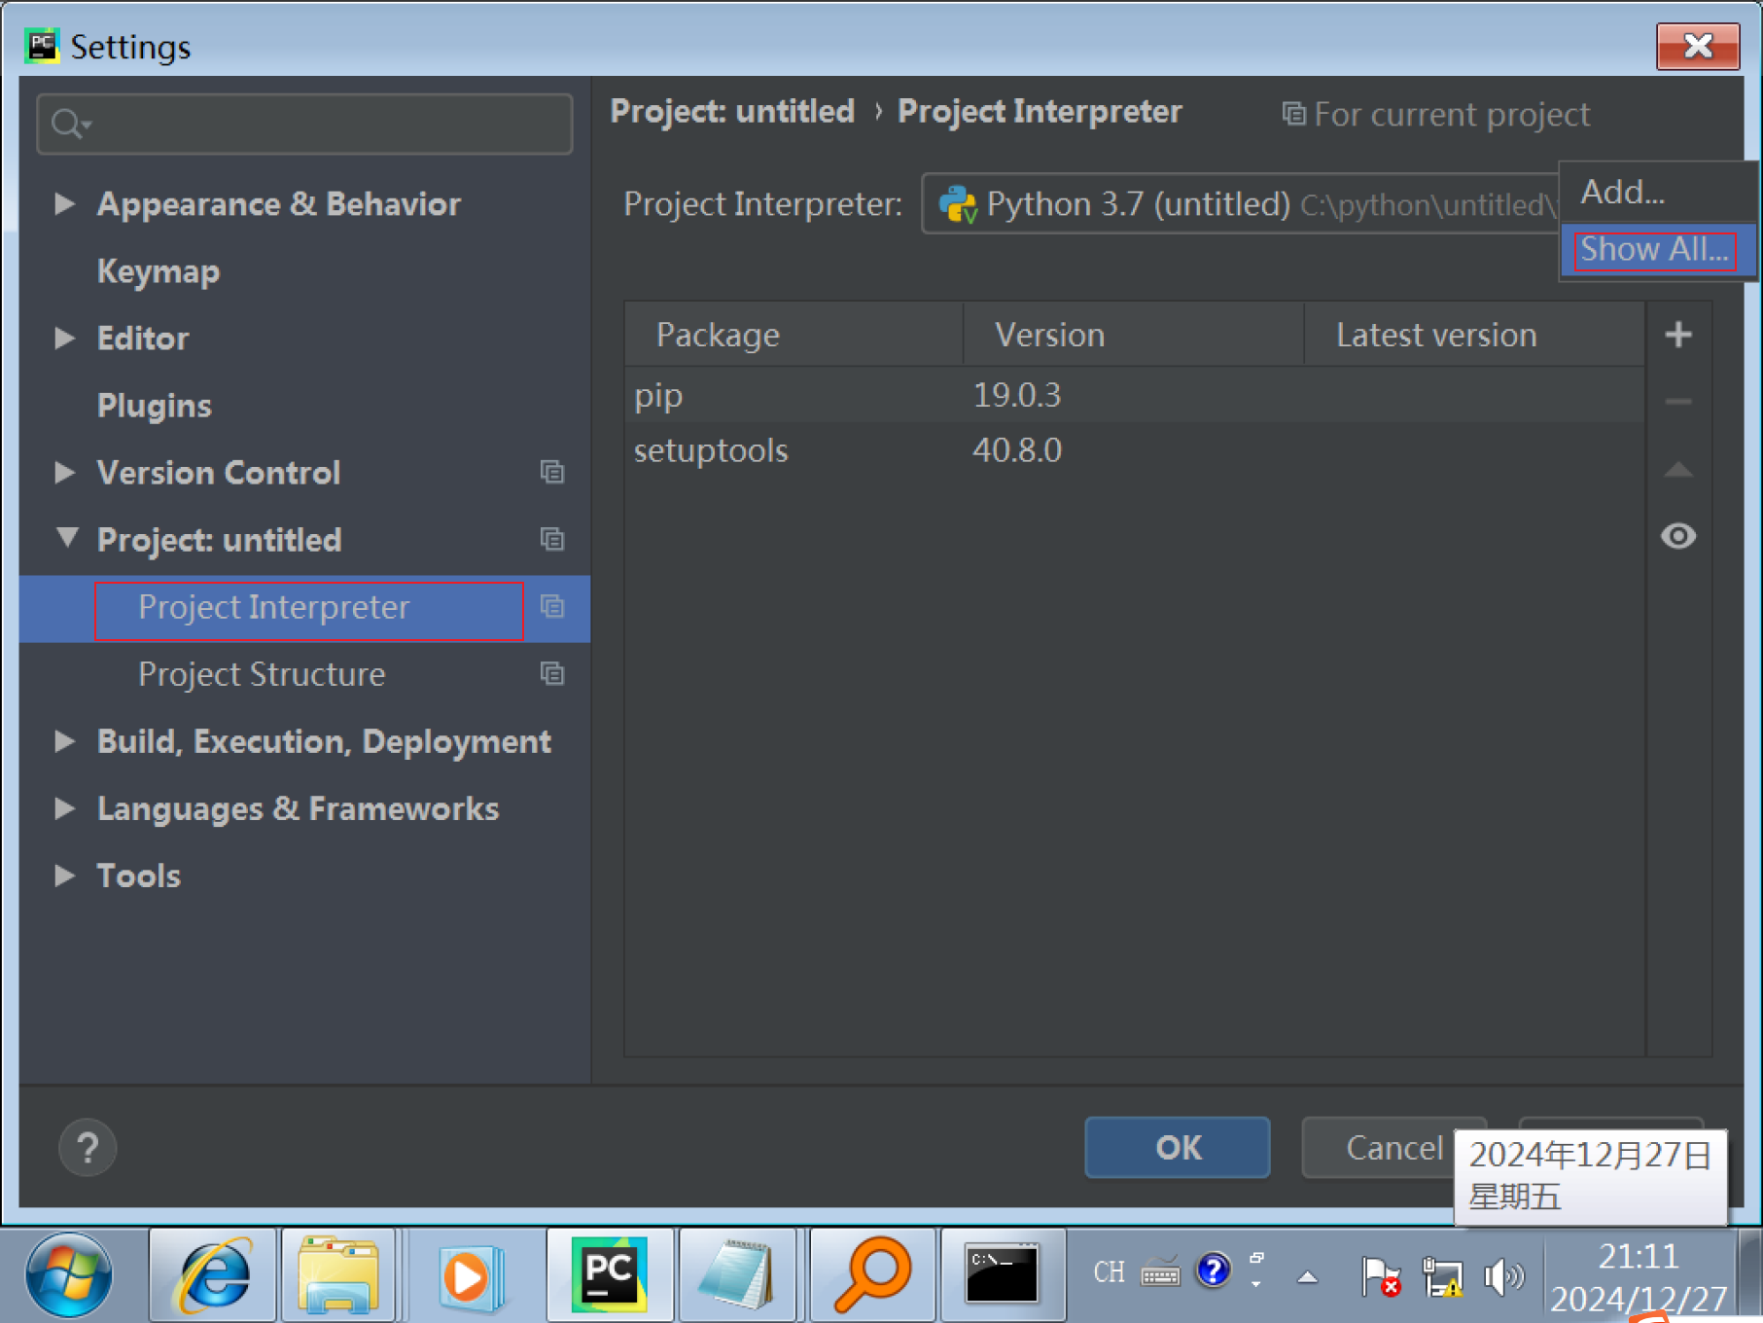Expand Languages & Frameworks section
The height and width of the screenshot is (1323, 1763).
point(64,808)
